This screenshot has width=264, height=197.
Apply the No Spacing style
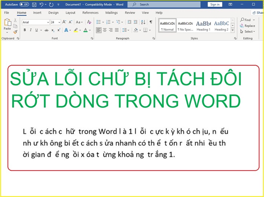(186, 25)
